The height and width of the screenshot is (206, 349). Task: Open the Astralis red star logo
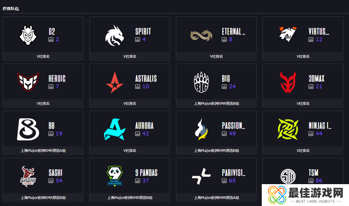114,82
